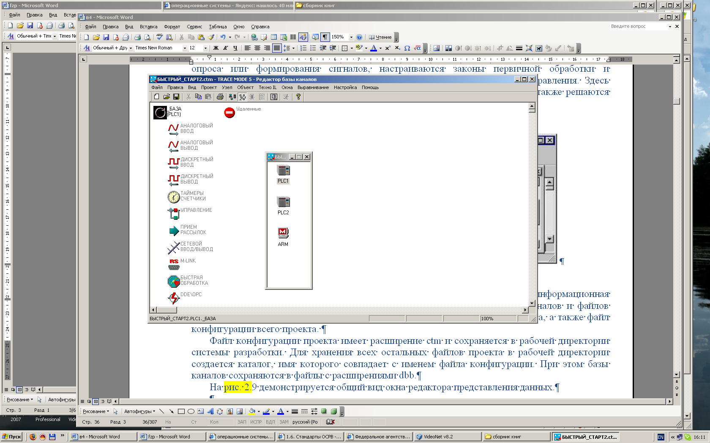Screen dimensions: 710x443
Task: Toggle bulleted list button
Action: (x=313, y=48)
